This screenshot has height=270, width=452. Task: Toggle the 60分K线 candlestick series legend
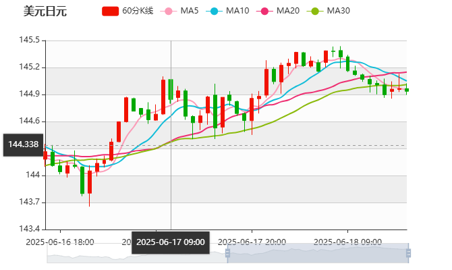pos(128,11)
